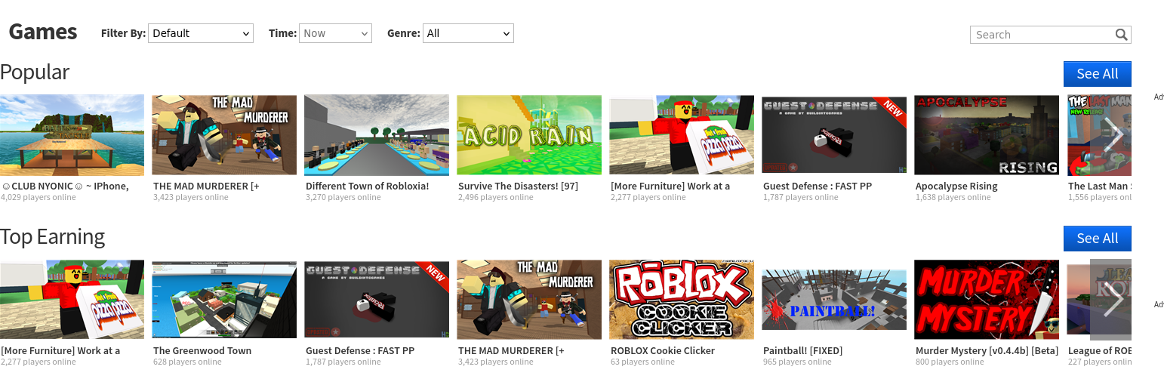
Task: Choose Different Town of Robloxia thumbnail
Action: point(377,134)
